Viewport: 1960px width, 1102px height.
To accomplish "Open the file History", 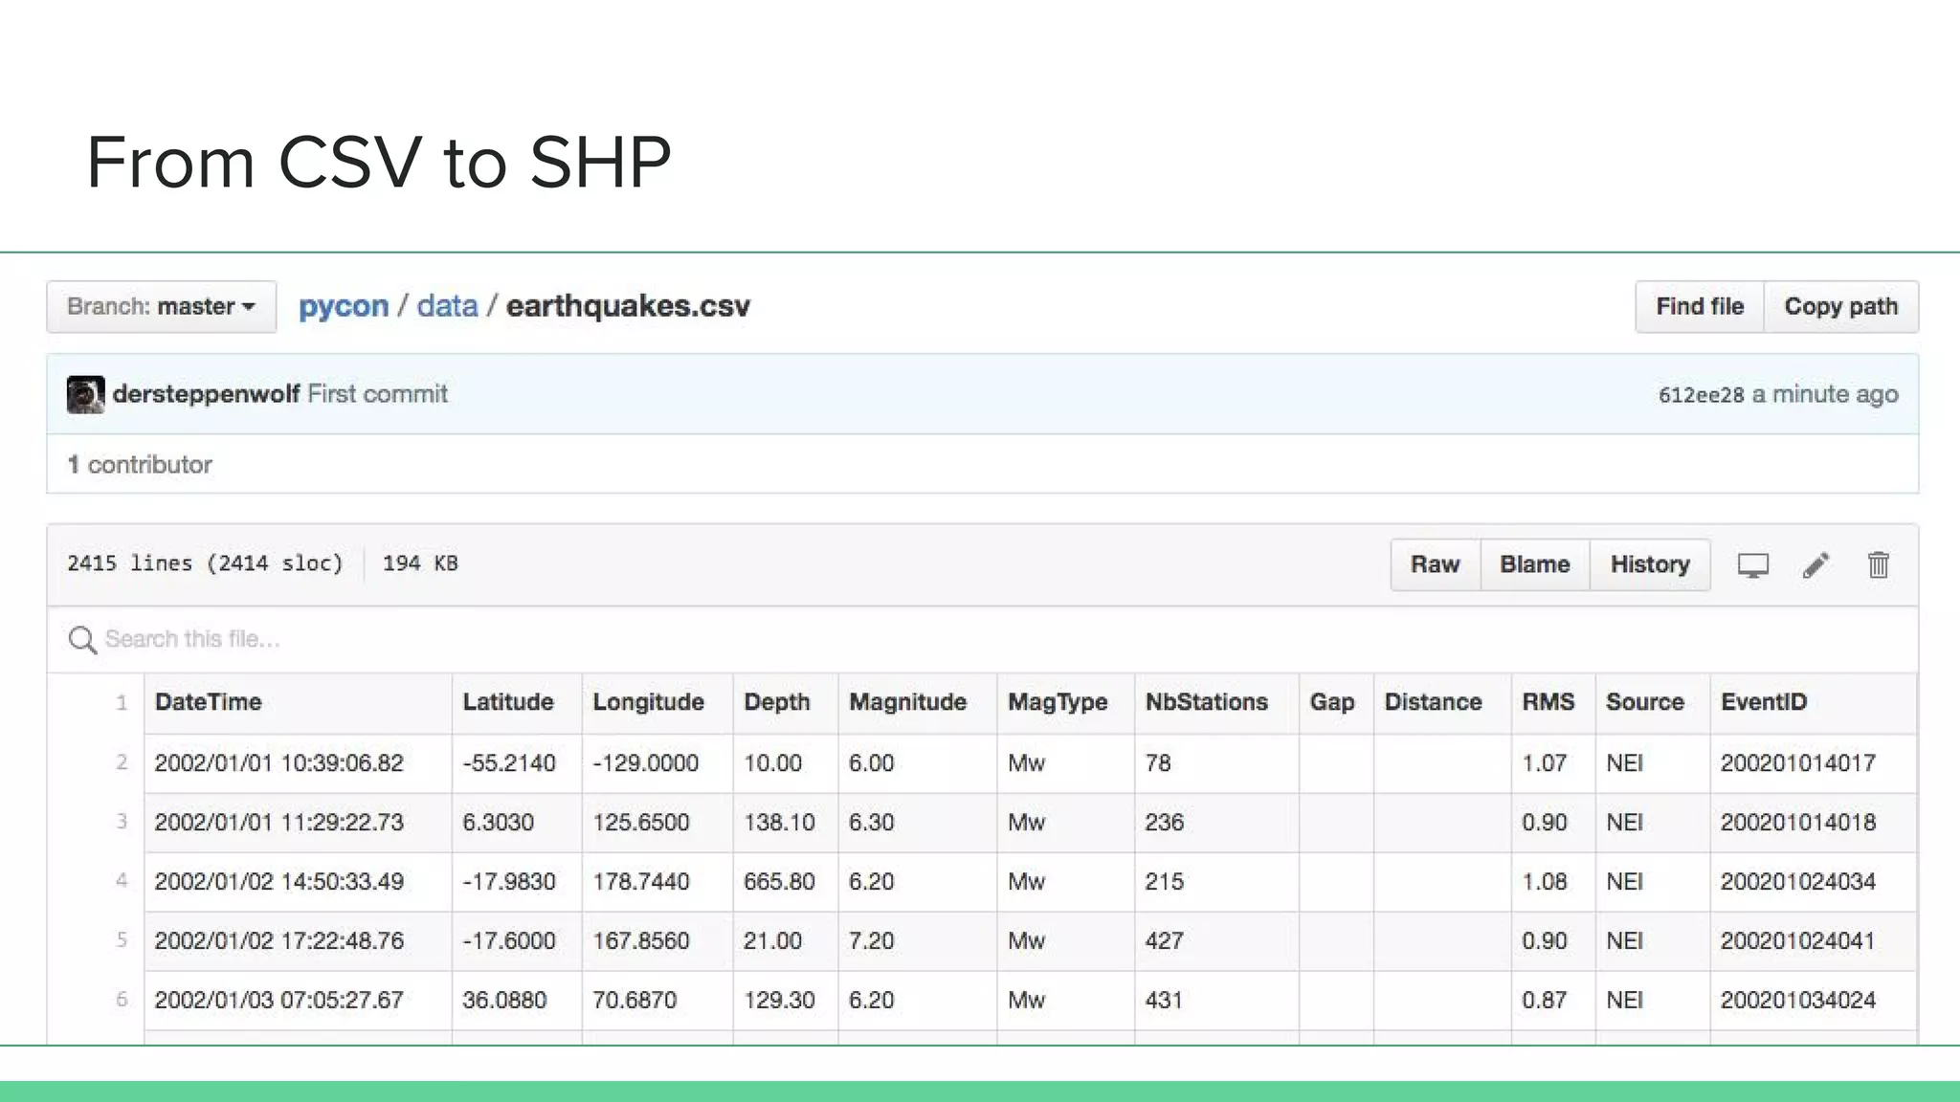I will pos(1650,564).
